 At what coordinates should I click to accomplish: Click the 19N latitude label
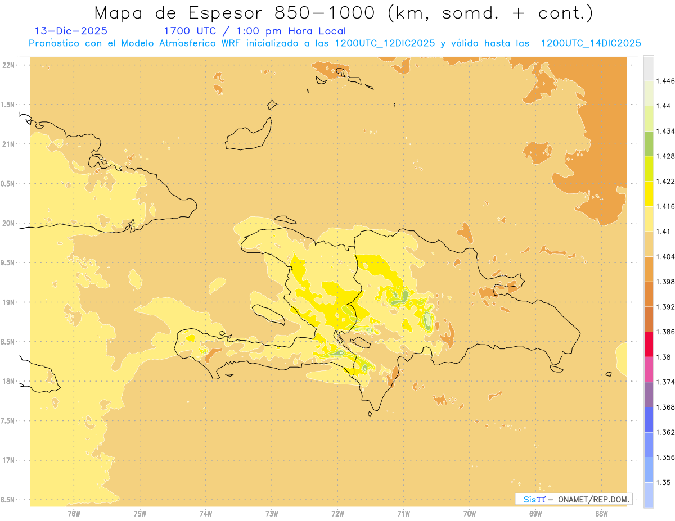click(x=10, y=302)
